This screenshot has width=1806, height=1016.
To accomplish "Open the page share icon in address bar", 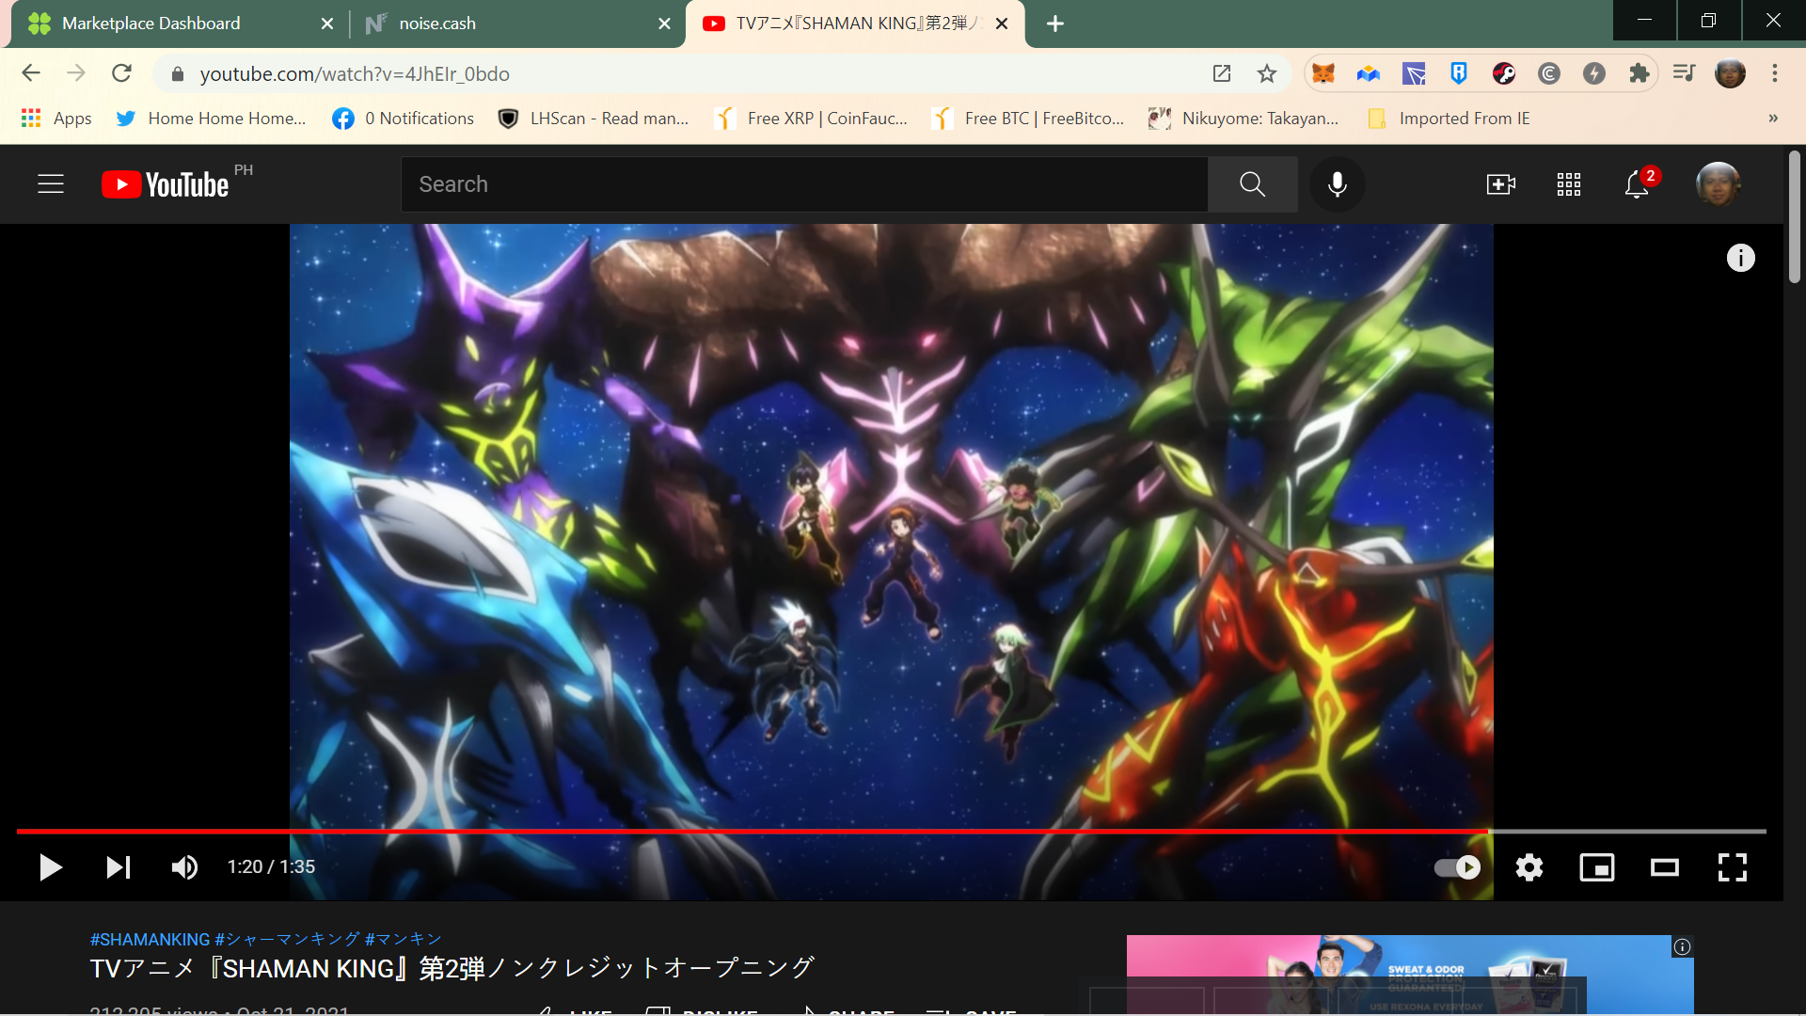I will click(x=1222, y=73).
